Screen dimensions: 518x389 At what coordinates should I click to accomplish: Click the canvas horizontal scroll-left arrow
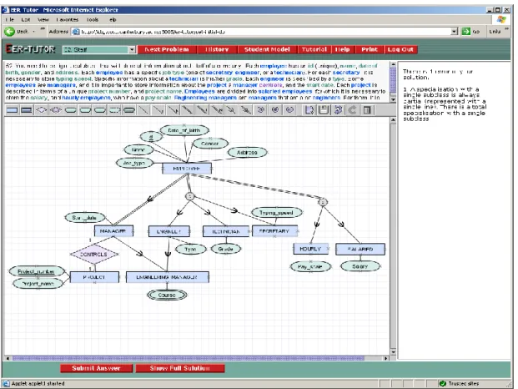8,358
